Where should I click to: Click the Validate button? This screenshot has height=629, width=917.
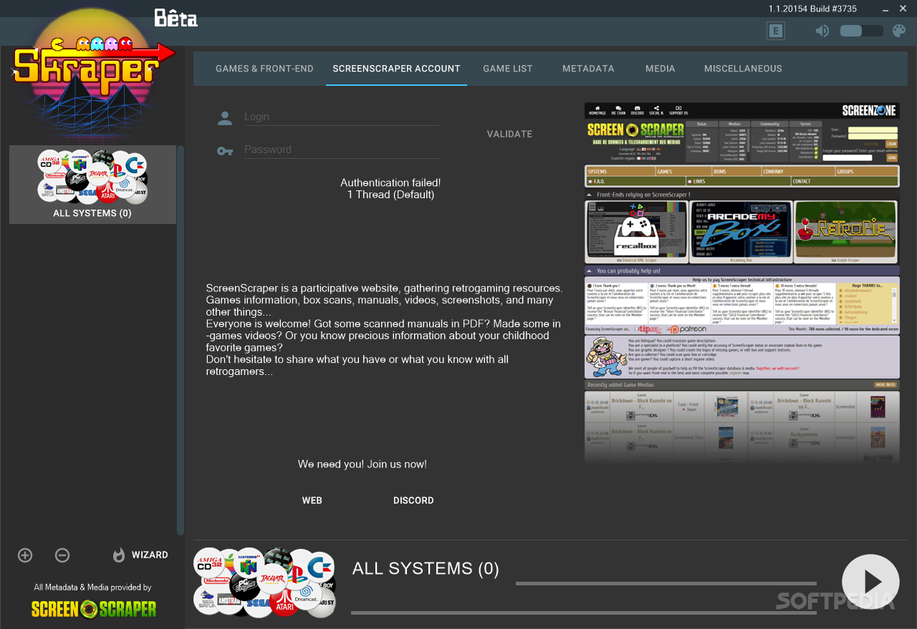point(509,134)
